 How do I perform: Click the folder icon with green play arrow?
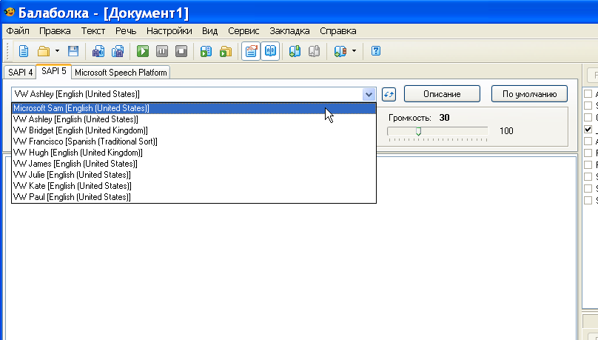coord(226,51)
